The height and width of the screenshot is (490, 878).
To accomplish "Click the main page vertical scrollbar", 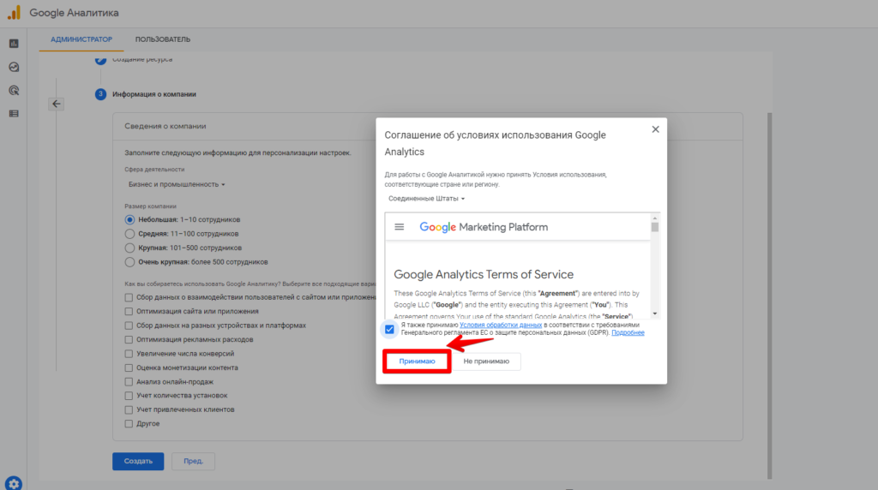I will coord(769,296).
